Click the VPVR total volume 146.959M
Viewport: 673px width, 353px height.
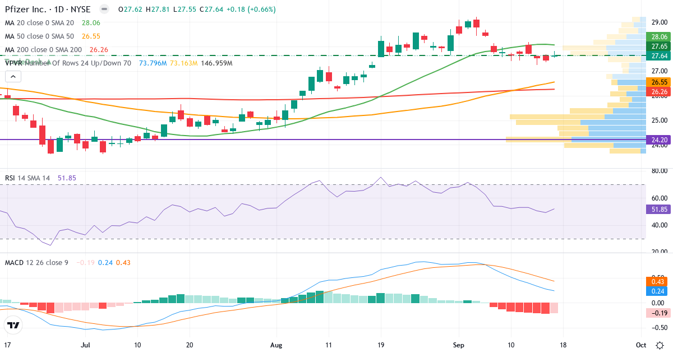(x=217, y=63)
